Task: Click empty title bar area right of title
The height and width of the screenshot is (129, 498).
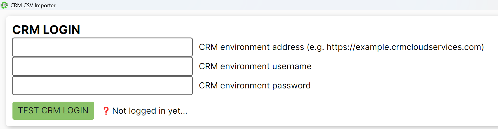Action: pyautogui.click(x=271, y=5)
